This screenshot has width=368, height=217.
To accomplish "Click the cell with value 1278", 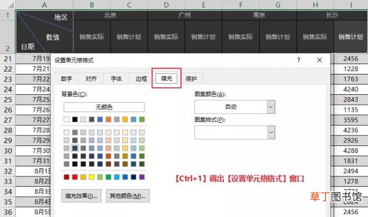I will point(351,182).
